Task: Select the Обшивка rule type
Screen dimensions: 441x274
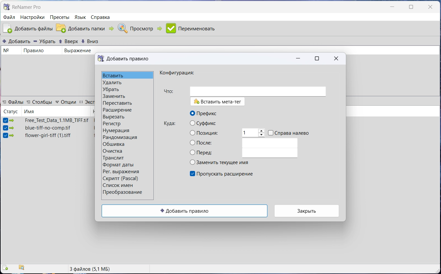Action: point(127,144)
